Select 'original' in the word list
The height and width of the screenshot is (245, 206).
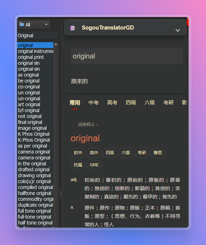point(35,45)
